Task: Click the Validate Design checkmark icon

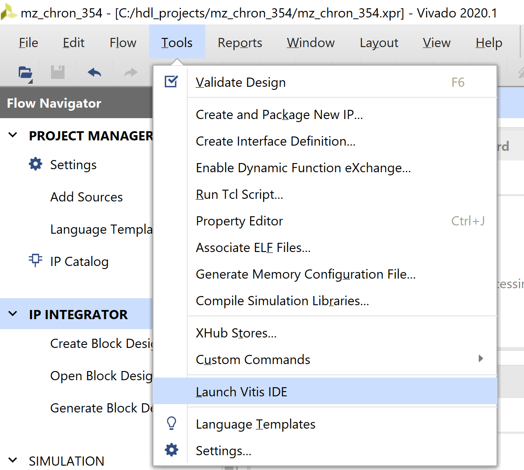Action: point(171,82)
